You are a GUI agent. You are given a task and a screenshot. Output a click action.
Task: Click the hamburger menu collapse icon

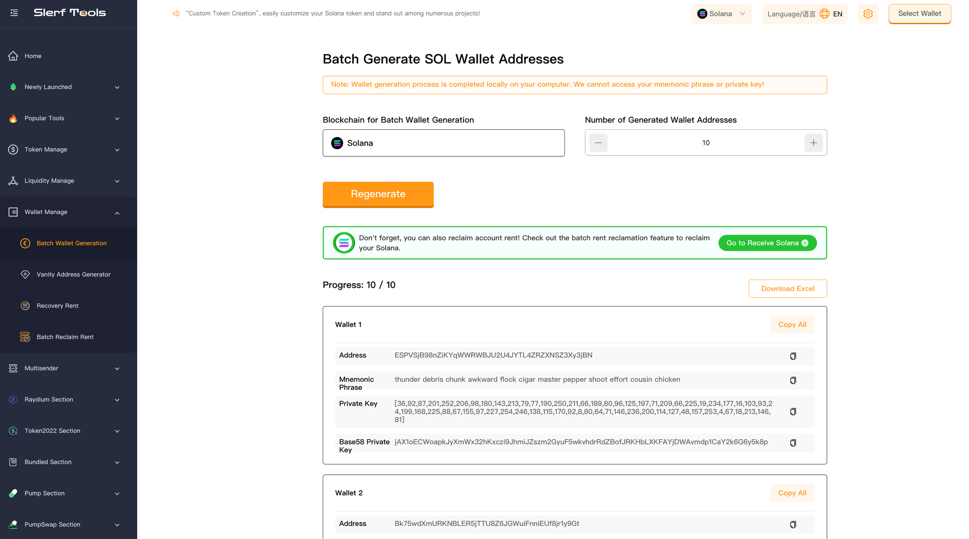tap(14, 13)
